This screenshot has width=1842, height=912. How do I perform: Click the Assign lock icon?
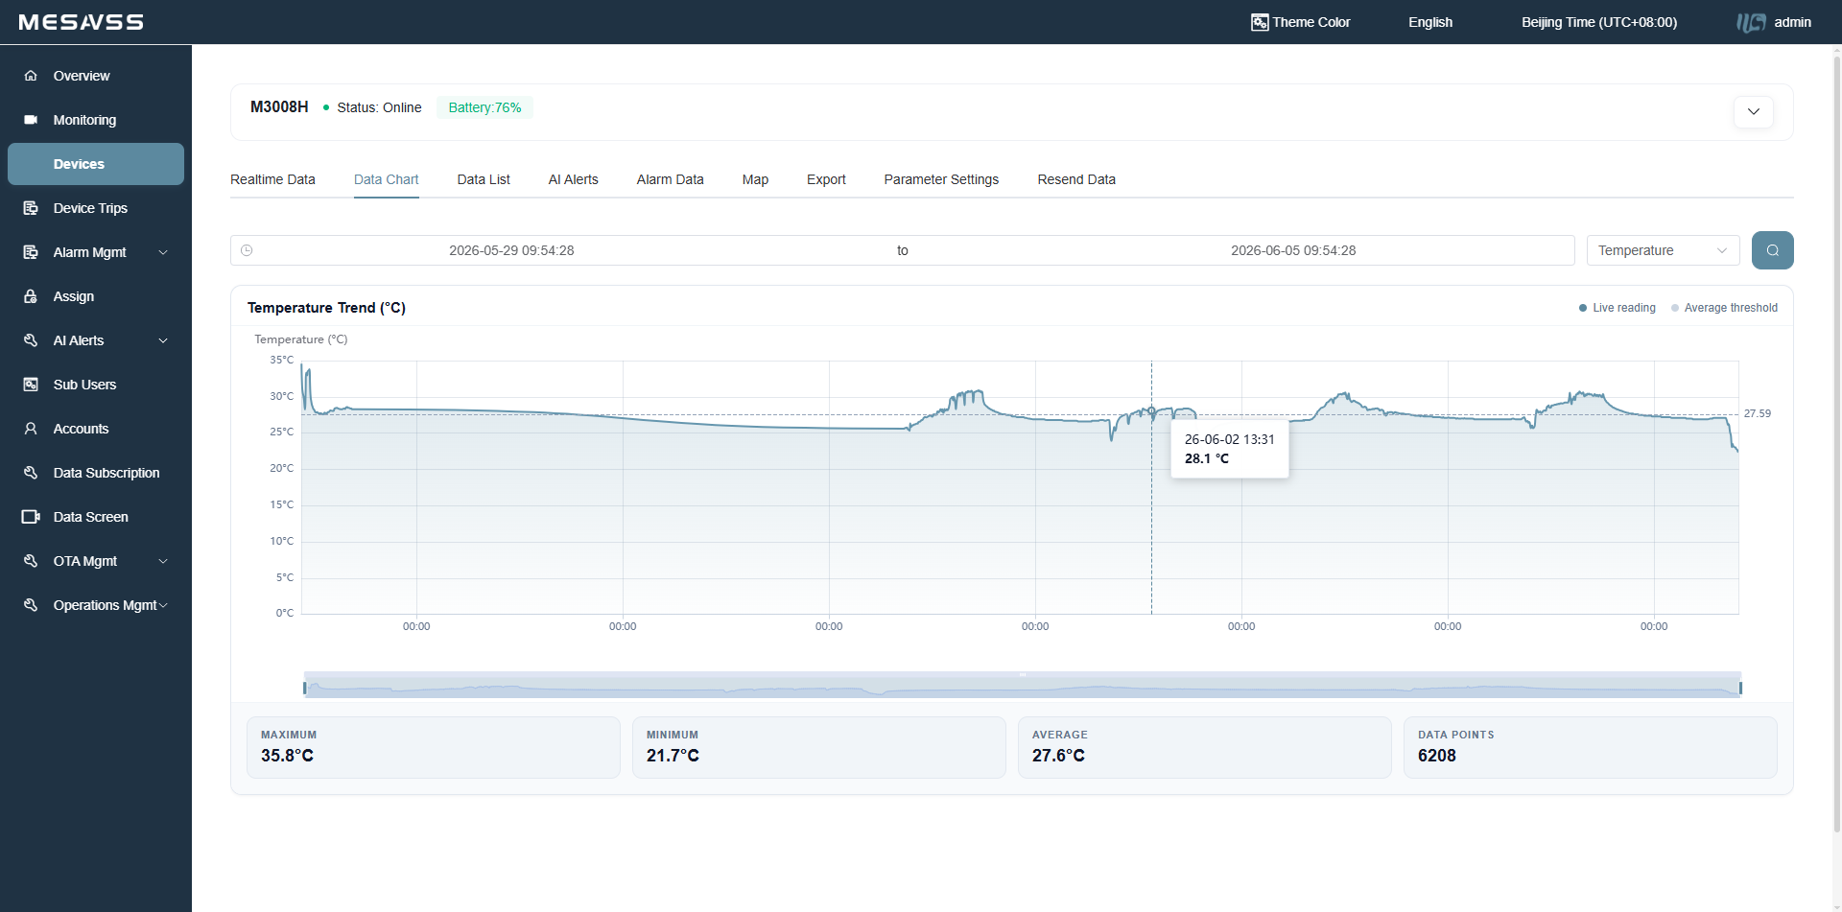(31, 296)
